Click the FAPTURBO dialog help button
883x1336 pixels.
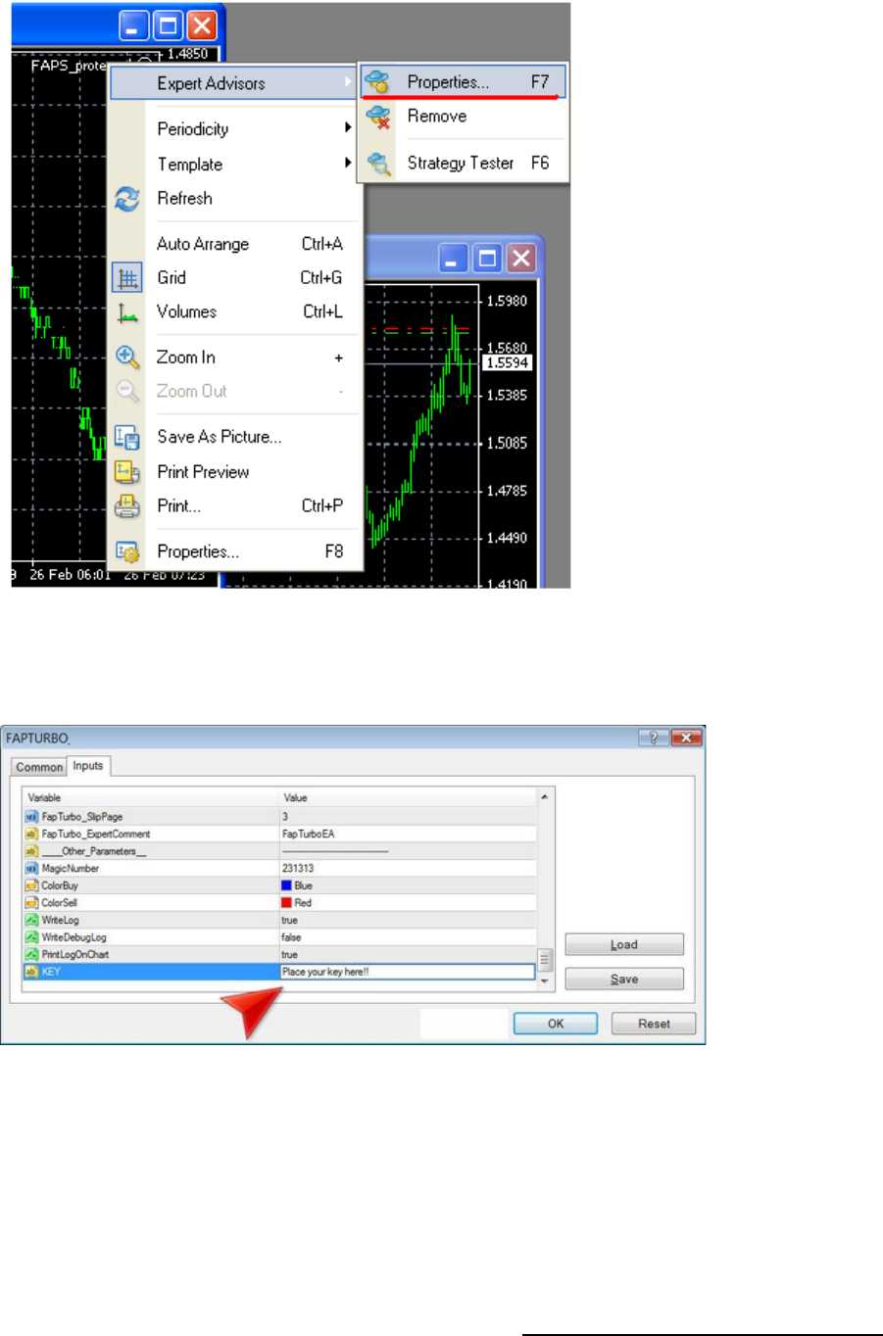coord(653,738)
